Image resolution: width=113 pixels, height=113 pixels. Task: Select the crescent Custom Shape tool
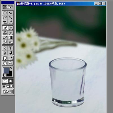[10, 53]
